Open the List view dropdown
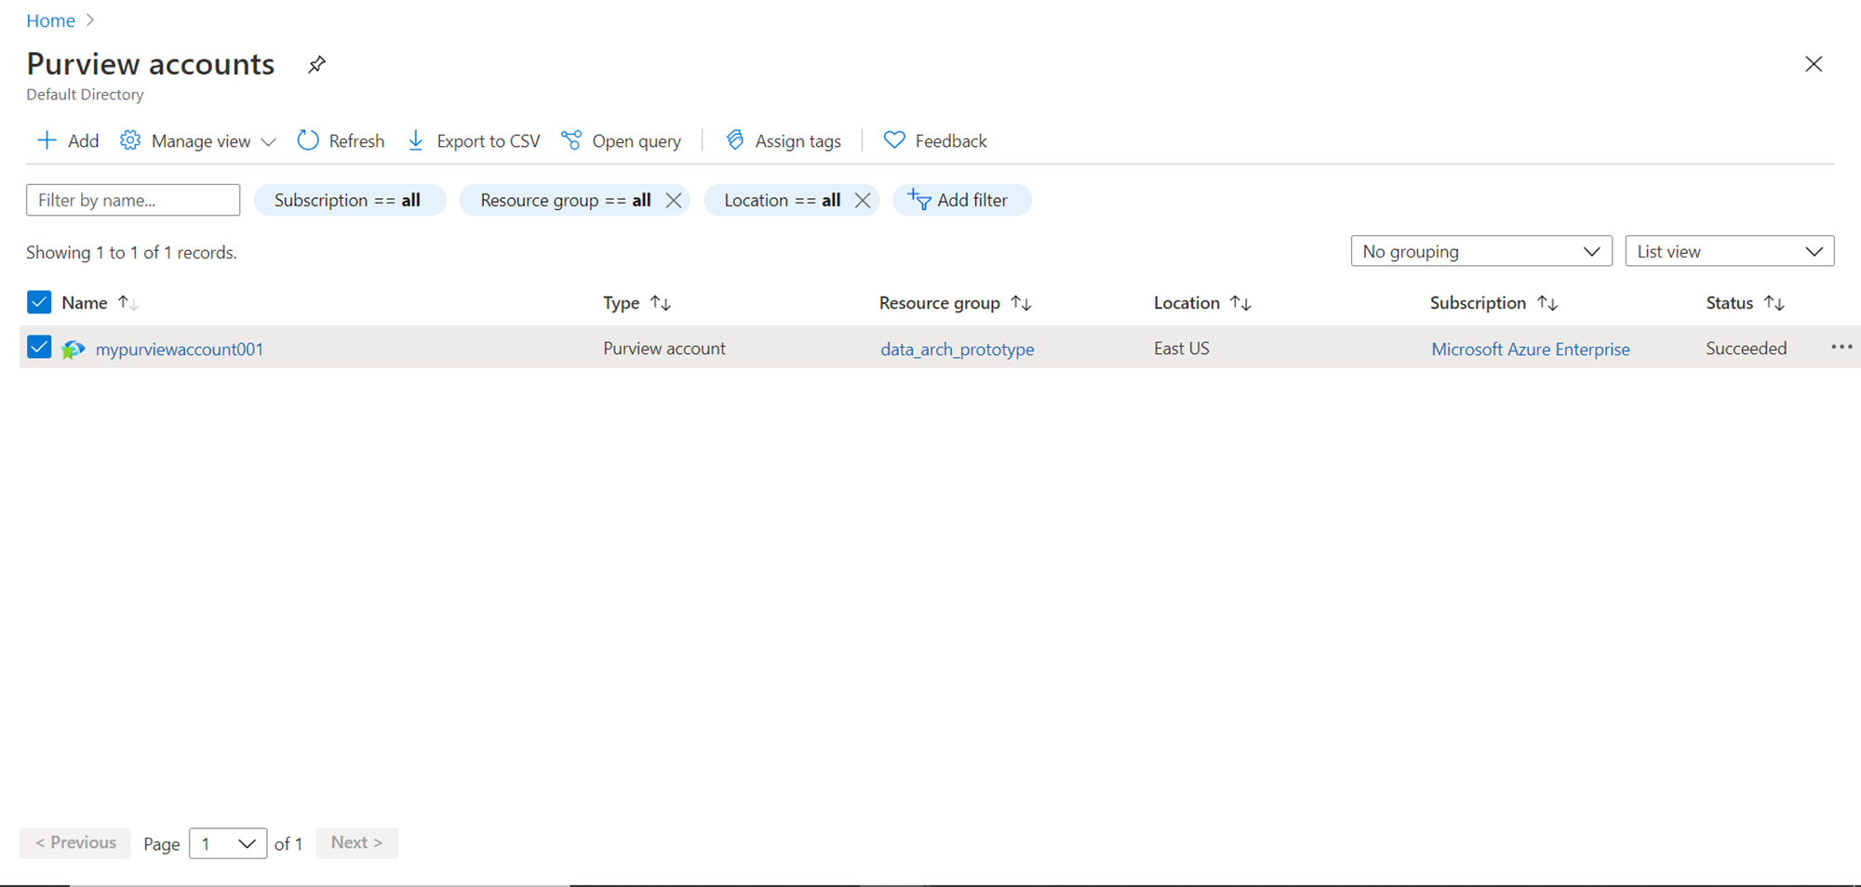Image resolution: width=1861 pixels, height=887 pixels. click(x=1730, y=251)
